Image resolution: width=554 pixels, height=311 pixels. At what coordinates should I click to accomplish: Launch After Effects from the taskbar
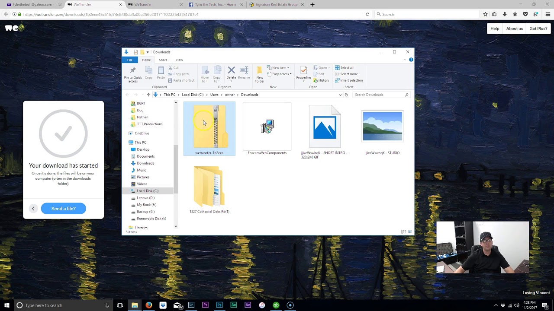(x=248, y=305)
